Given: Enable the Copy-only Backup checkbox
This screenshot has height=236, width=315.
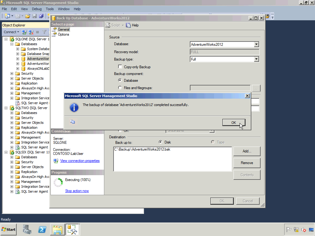Looking at the screenshot, I should (x=120, y=67).
